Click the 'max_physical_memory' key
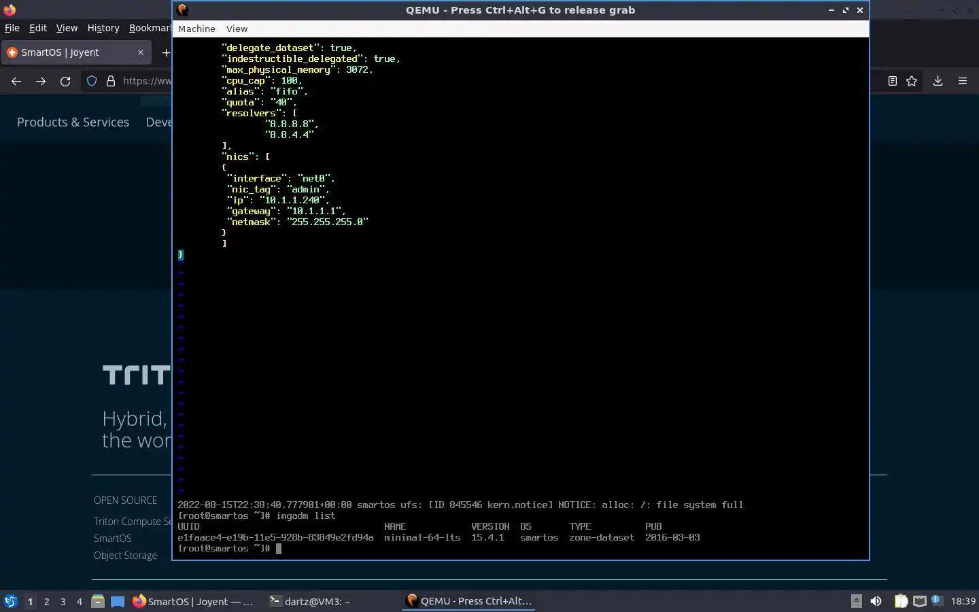 point(278,69)
